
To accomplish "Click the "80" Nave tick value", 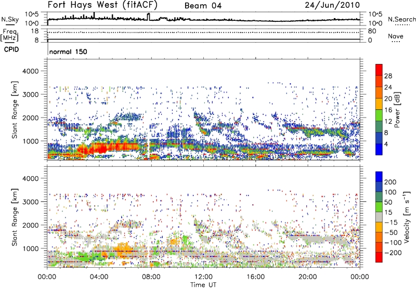I will point(372,31).
